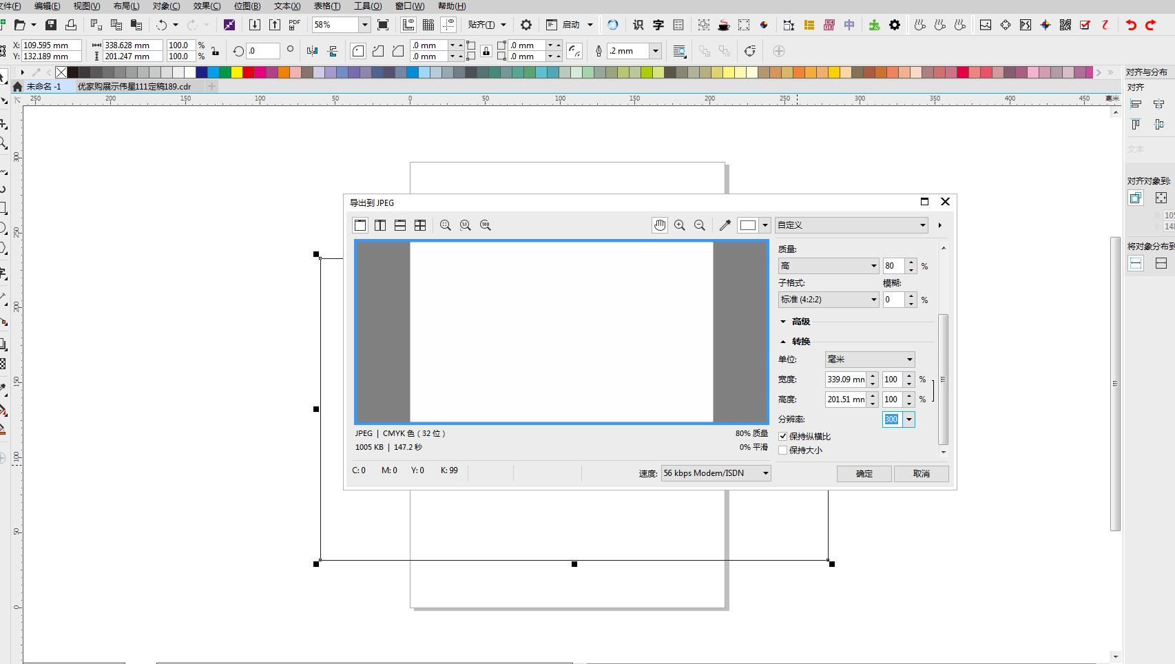The height and width of the screenshot is (664, 1175).
Task: Switch to 优家购展示伟星111定稿189.cdr document tab
Action: pyautogui.click(x=134, y=87)
